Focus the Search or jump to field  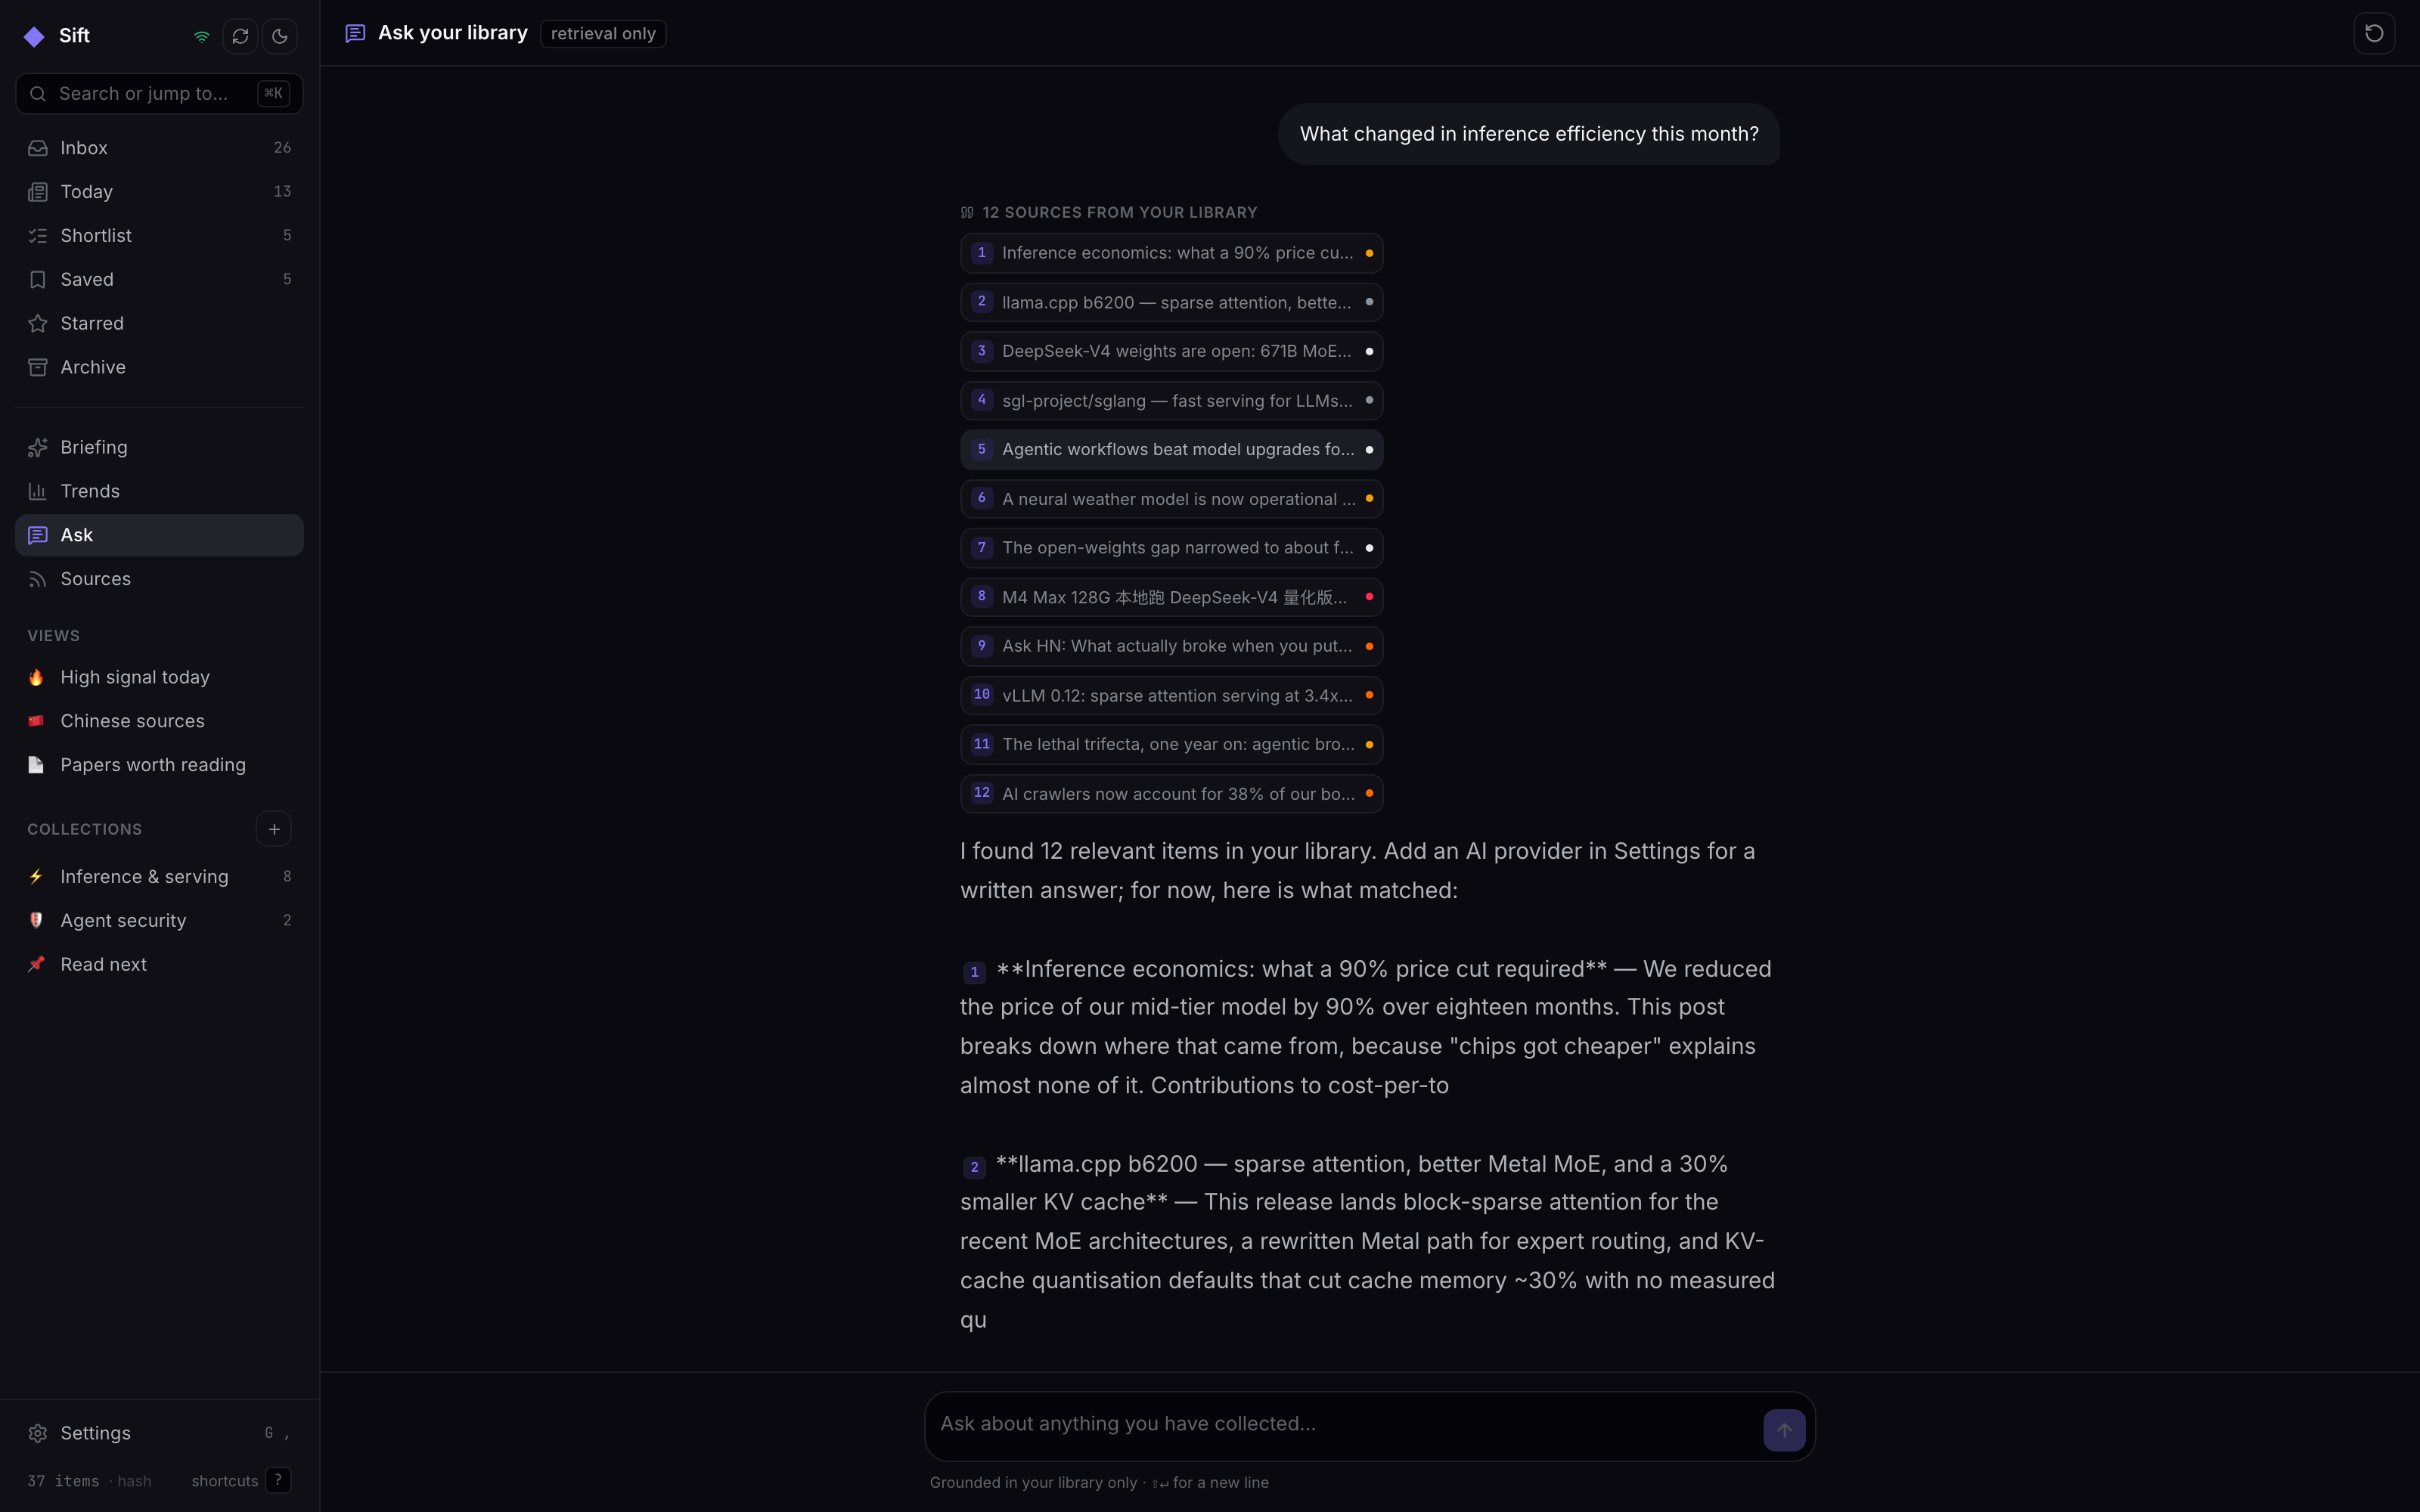click(x=159, y=93)
